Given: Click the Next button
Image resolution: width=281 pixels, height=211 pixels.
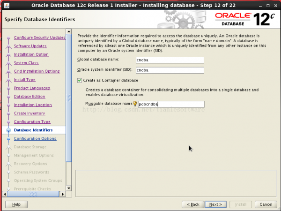Looking at the screenshot, I should [x=215, y=204].
